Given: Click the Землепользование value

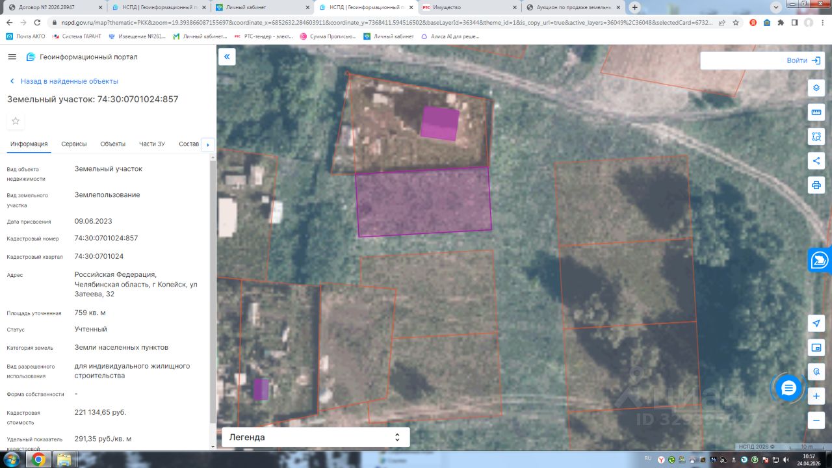Looking at the screenshot, I should [107, 194].
